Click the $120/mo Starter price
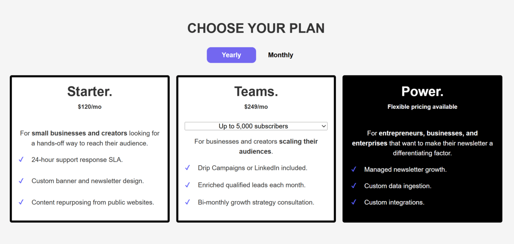This screenshot has height=244, width=514. pos(90,107)
